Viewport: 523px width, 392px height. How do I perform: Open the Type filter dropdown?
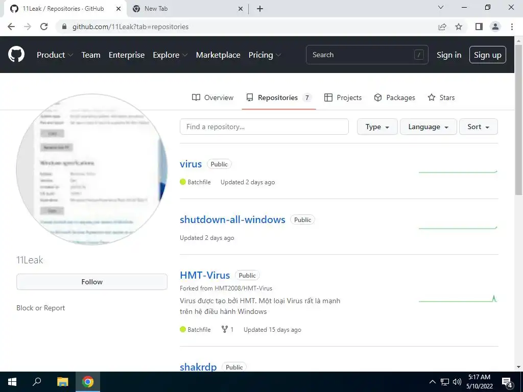377,127
